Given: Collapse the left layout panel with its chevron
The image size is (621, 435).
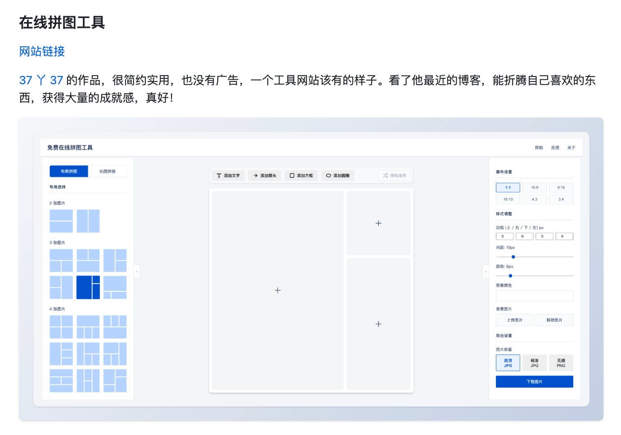Looking at the screenshot, I should (137, 272).
